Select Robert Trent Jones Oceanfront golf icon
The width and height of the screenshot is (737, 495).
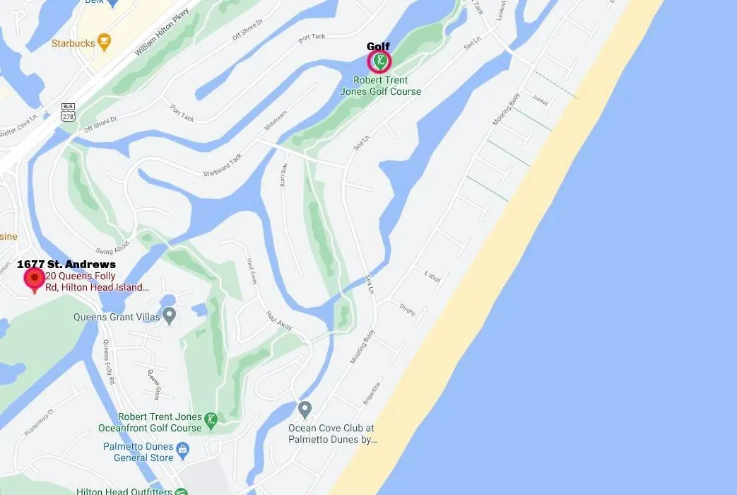click(x=211, y=421)
